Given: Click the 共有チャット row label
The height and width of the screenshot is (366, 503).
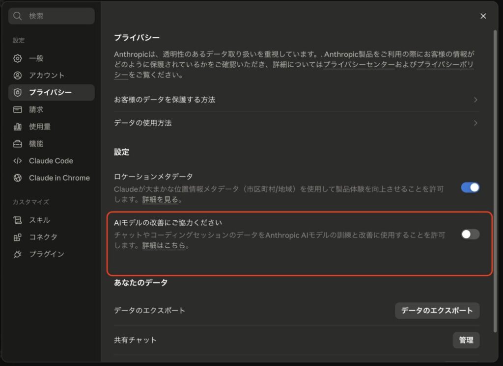Looking at the screenshot, I should coord(136,340).
